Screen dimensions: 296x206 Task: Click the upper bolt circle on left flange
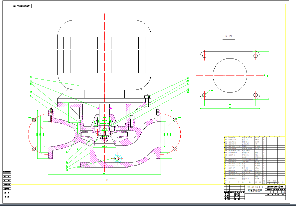[34, 119]
